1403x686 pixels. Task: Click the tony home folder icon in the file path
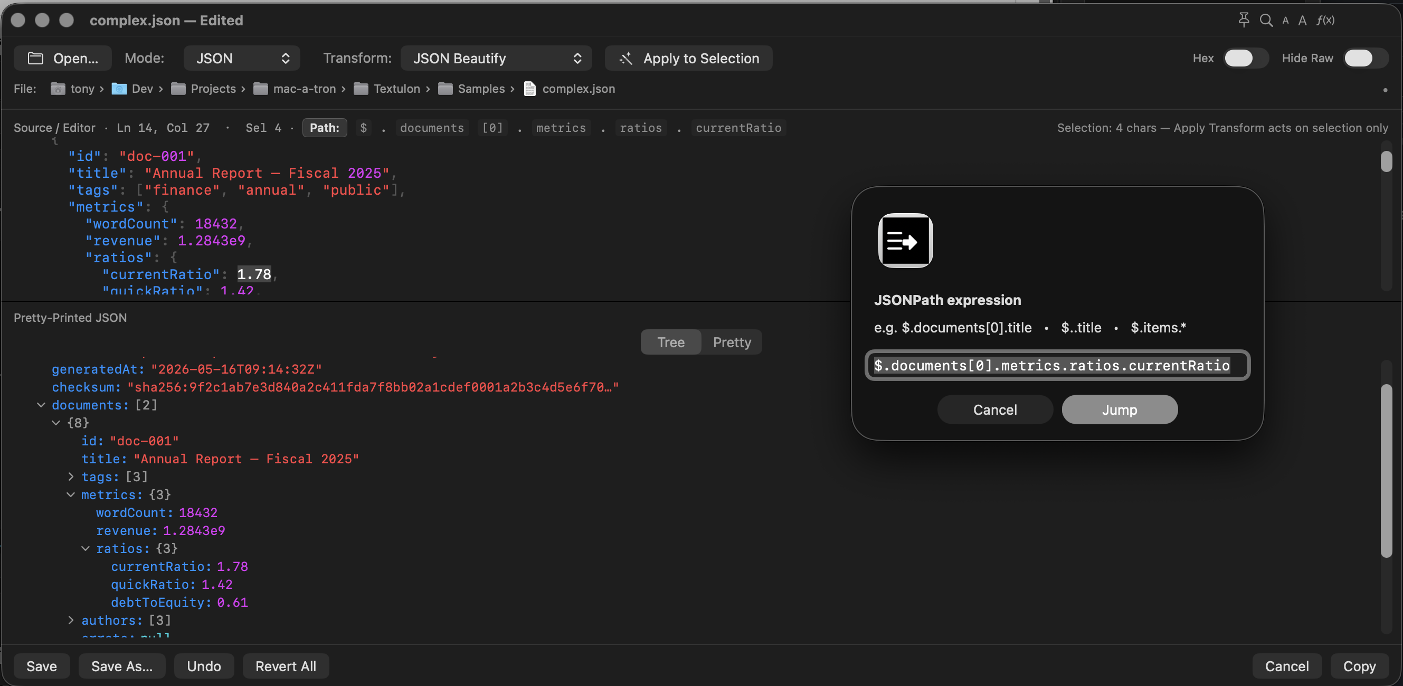[58, 88]
